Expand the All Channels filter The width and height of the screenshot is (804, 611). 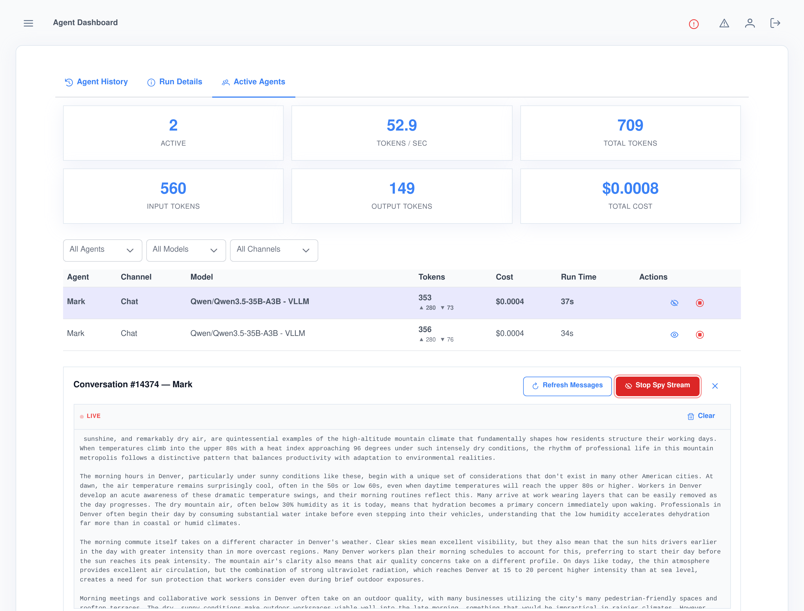[274, 250]
